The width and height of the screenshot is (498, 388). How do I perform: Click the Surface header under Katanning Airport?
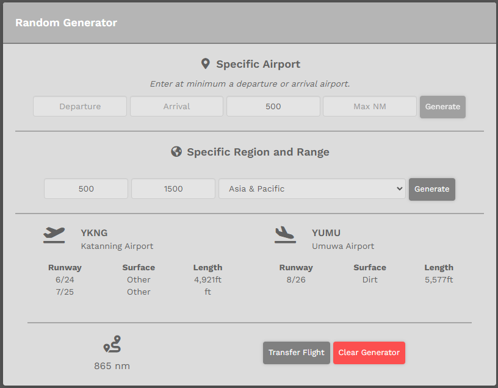click(x=139, y=267)
